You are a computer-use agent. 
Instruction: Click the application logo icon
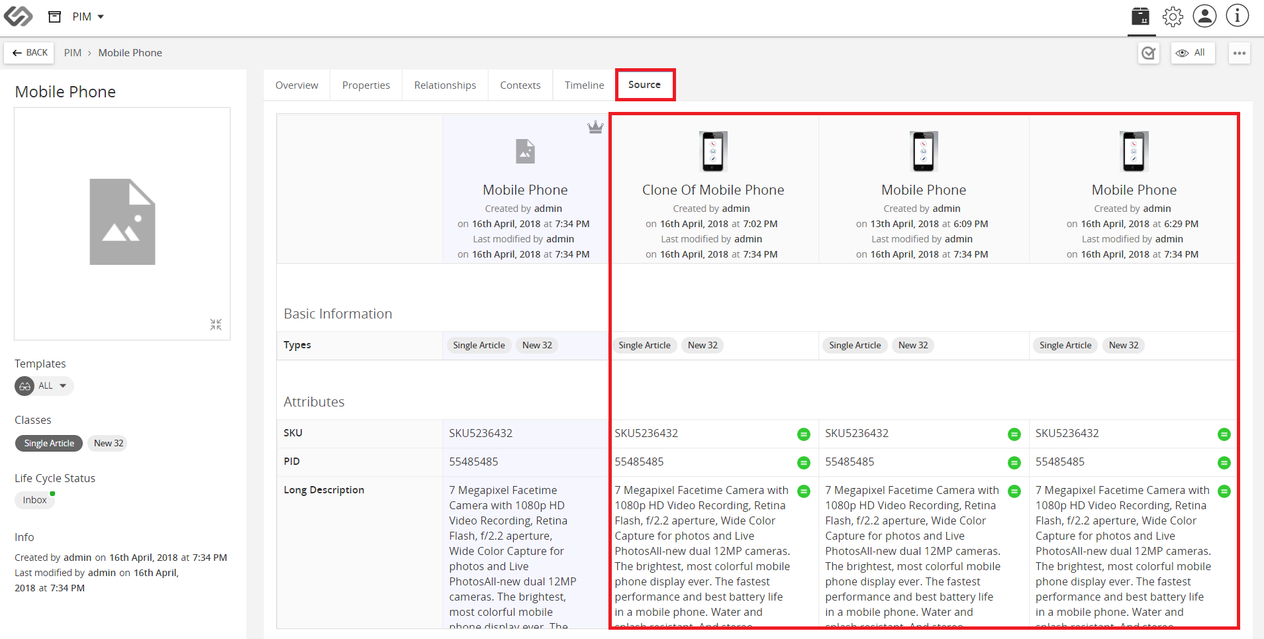point(18,16)
